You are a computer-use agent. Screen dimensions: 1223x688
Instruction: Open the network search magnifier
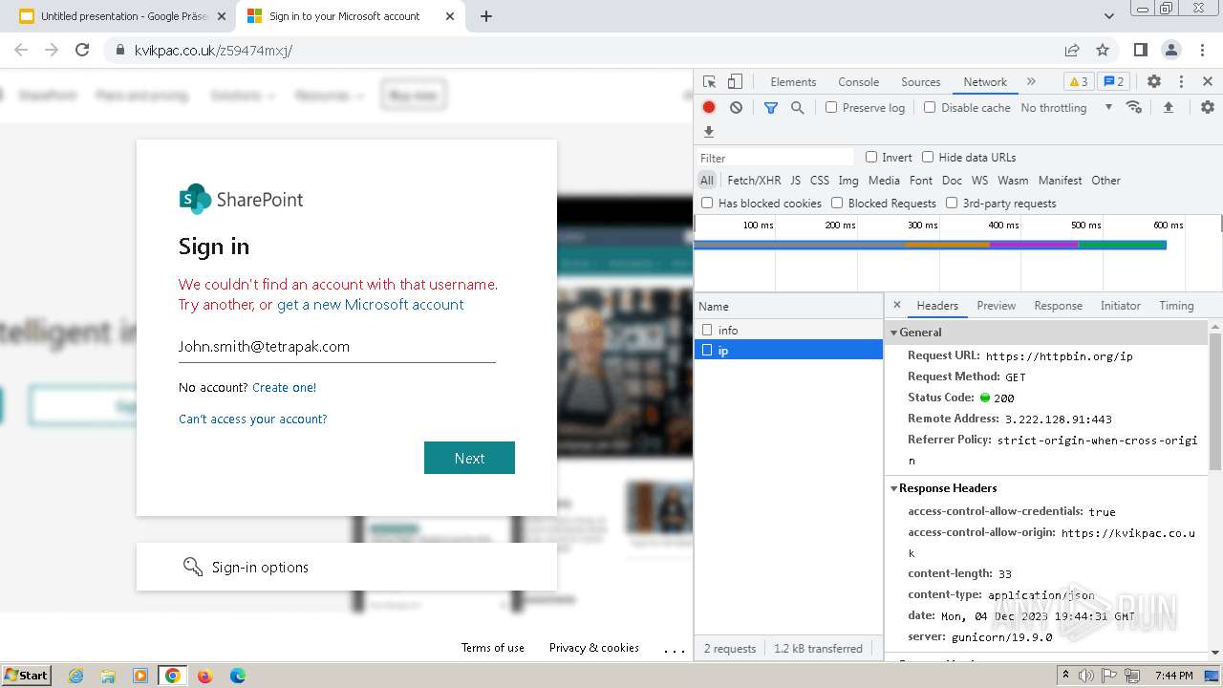coord(798,108)
